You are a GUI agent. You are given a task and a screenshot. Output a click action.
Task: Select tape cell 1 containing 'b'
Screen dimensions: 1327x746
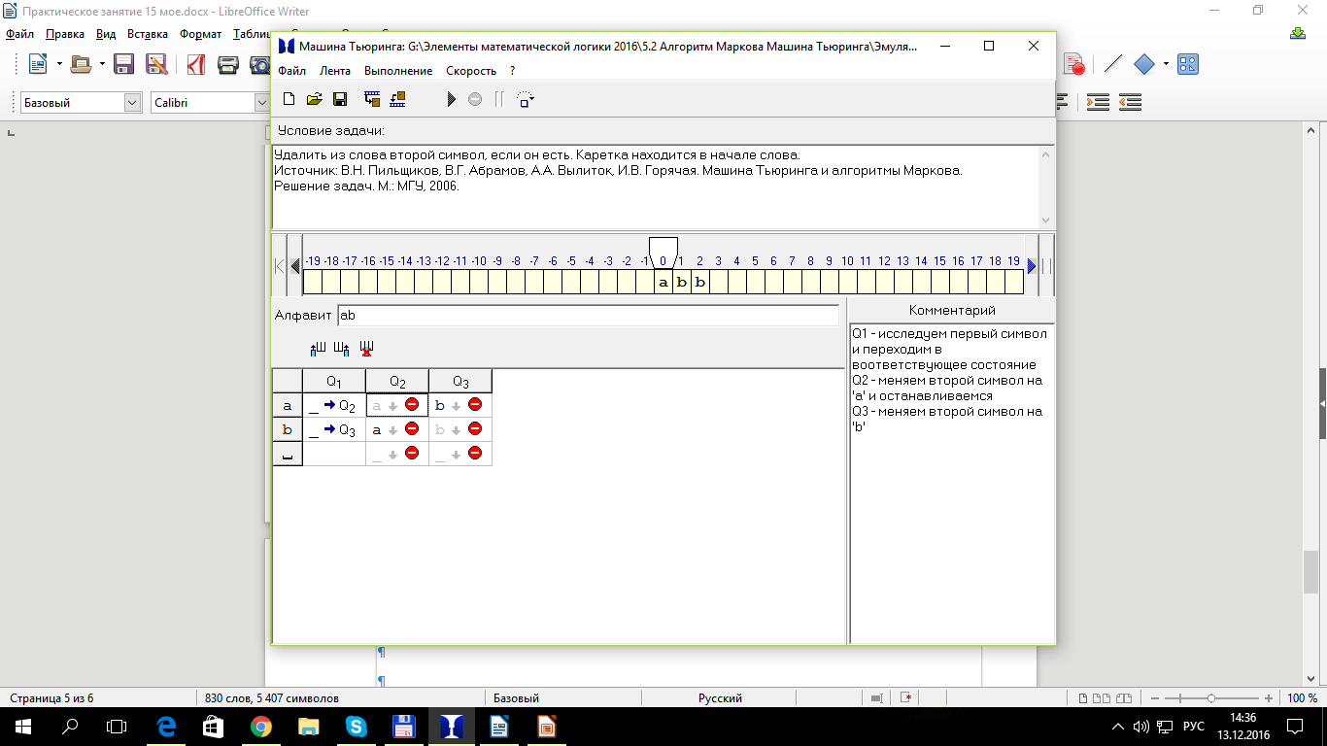[682, 283]
